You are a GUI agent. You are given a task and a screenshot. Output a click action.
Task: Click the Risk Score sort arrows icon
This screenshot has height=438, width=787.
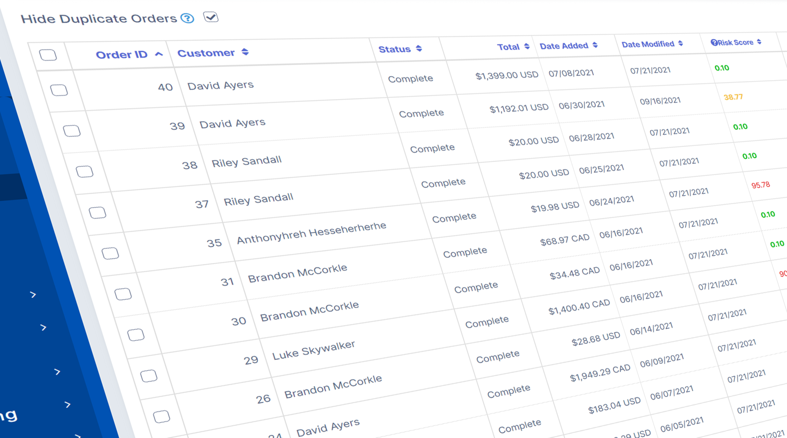coord(759,42)
